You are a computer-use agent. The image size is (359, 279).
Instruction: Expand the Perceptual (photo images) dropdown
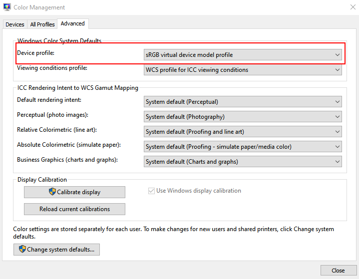tap(243, 117)
